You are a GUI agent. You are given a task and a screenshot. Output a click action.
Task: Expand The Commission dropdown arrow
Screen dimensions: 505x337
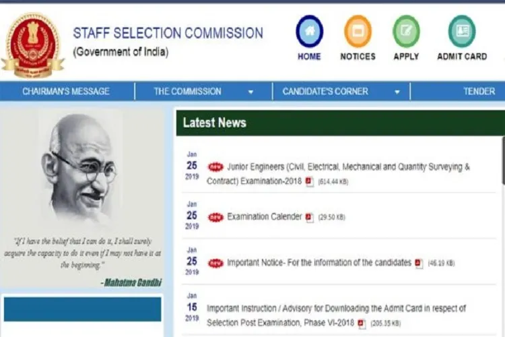point(250,92)
